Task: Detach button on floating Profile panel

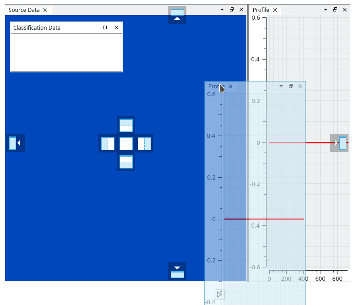Action: [291, 86]
